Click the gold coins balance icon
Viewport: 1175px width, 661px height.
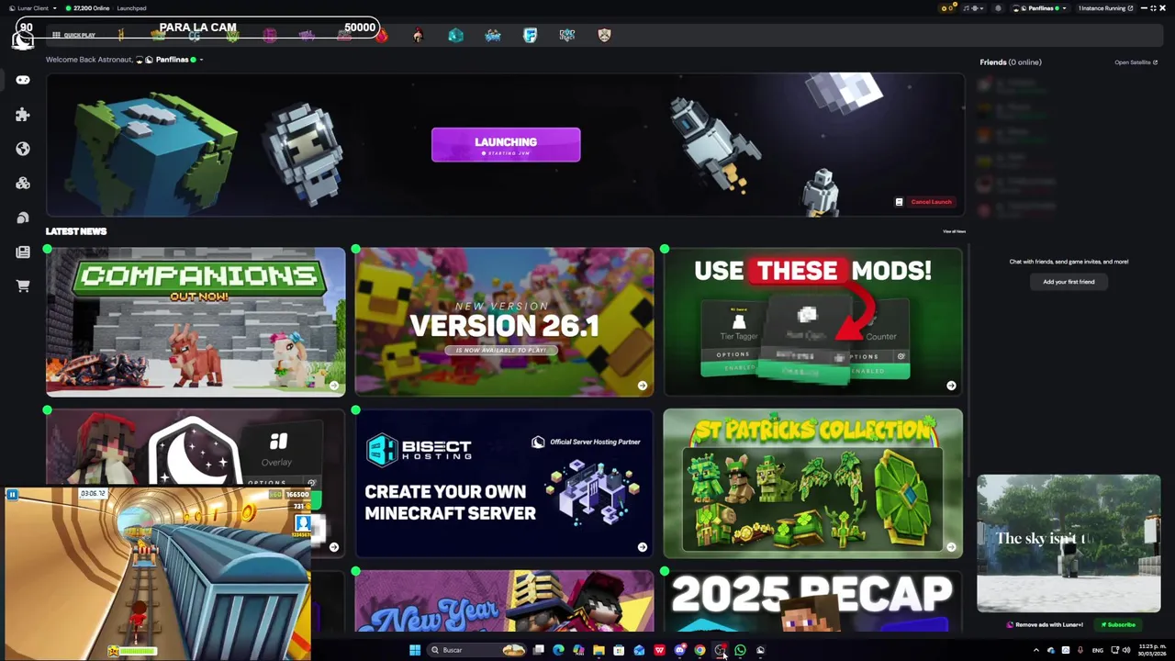click(946, 8)
